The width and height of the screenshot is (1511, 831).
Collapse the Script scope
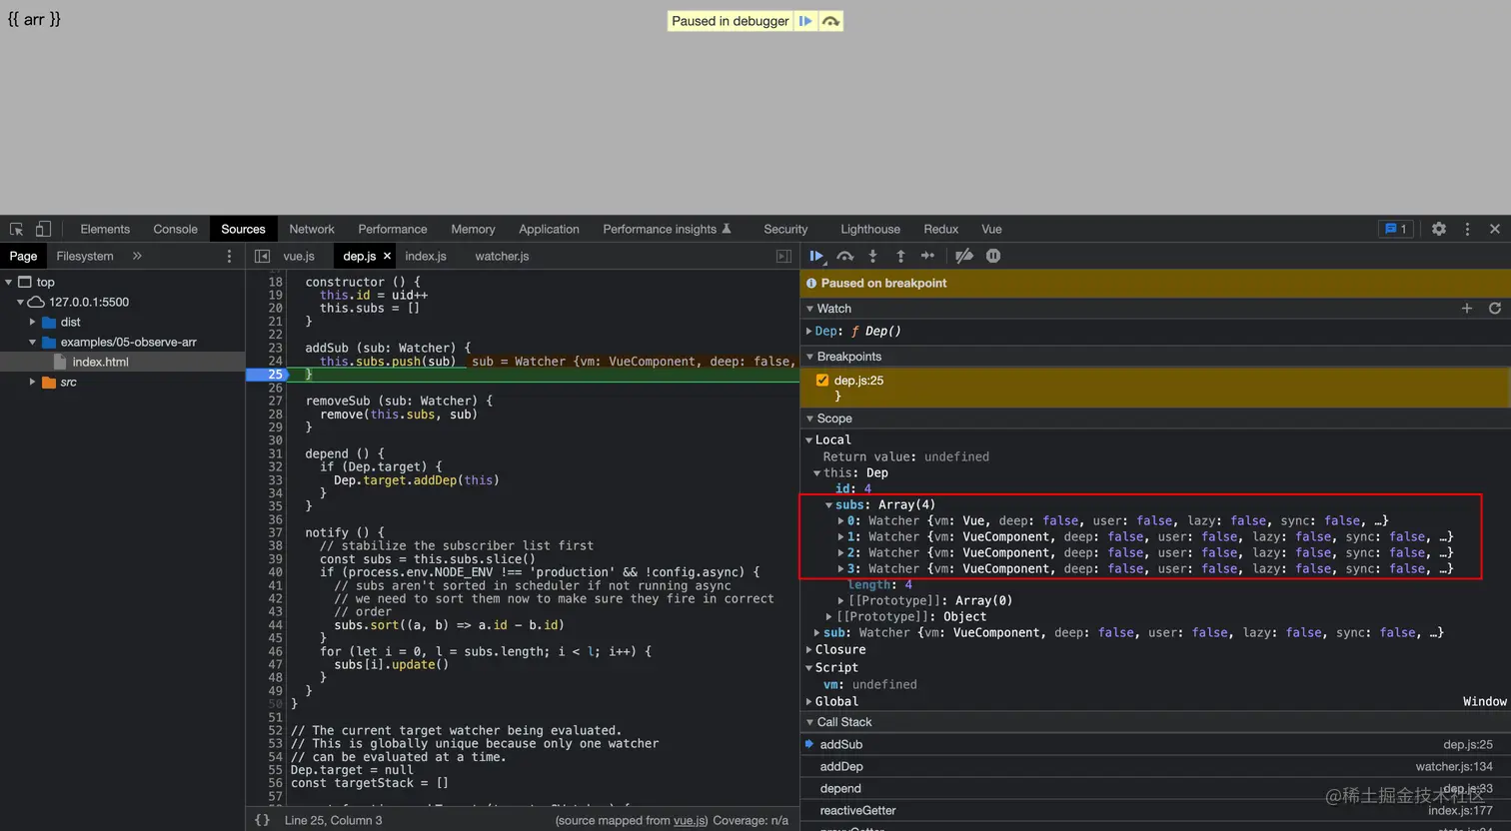[809, 667]
